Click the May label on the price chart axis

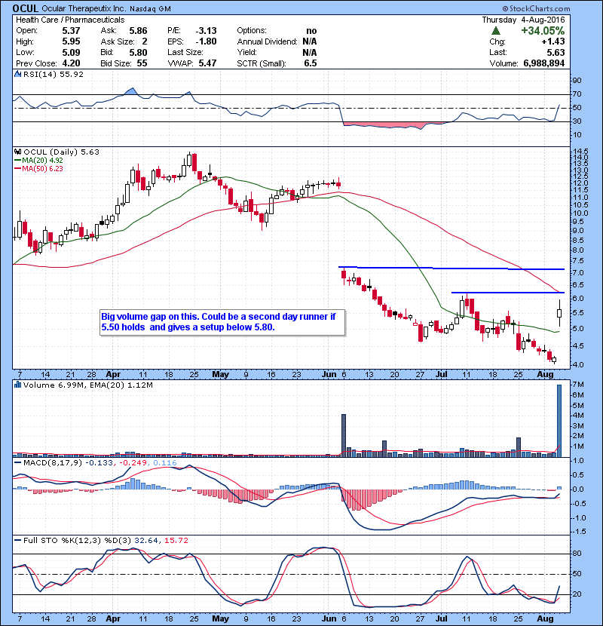point(220,375)
